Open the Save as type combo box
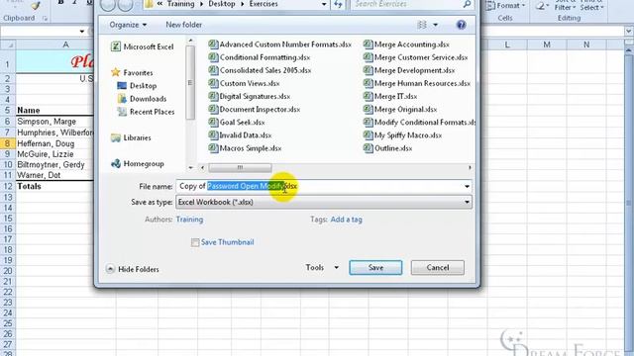The image size is (634, 356). (324, 202)
